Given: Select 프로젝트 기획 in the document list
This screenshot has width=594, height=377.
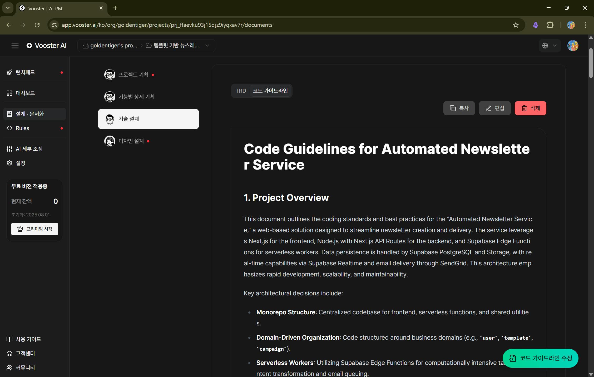Looking at the screenshot, I should [133, 75].
